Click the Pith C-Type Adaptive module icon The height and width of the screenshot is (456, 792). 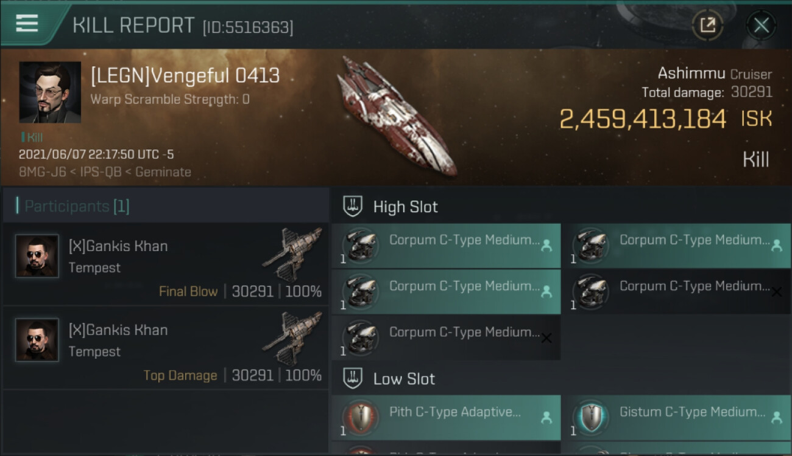pyautogui.click(x=359, y=418)
